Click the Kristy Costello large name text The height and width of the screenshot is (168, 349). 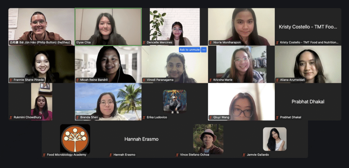(308, 27)
